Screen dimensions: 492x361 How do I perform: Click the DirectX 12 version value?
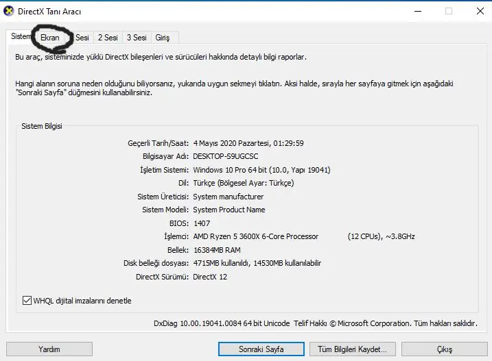pos(210,277)
